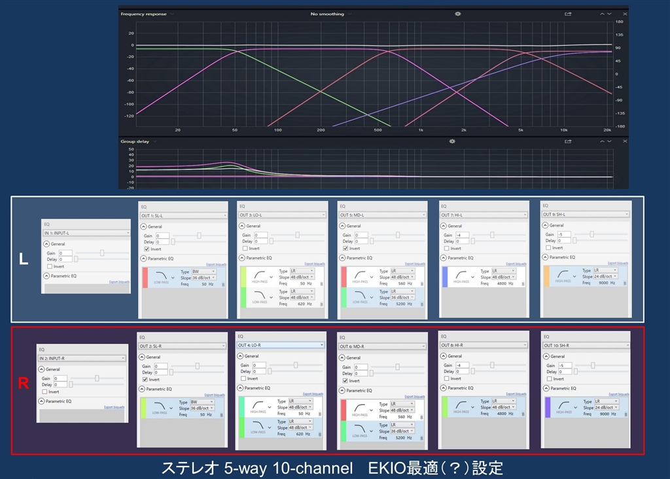This screenshot has height=479, width=670.
Task: Open the OUT 10: SH-R channel dropdown
Action: point(586,346)
